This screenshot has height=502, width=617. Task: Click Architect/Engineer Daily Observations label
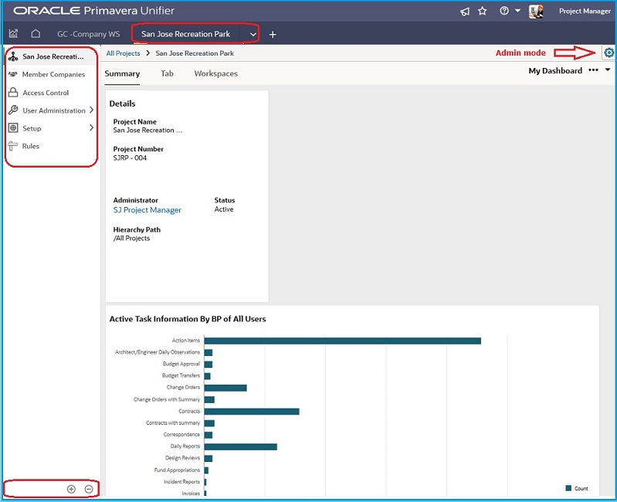[158, 352]
